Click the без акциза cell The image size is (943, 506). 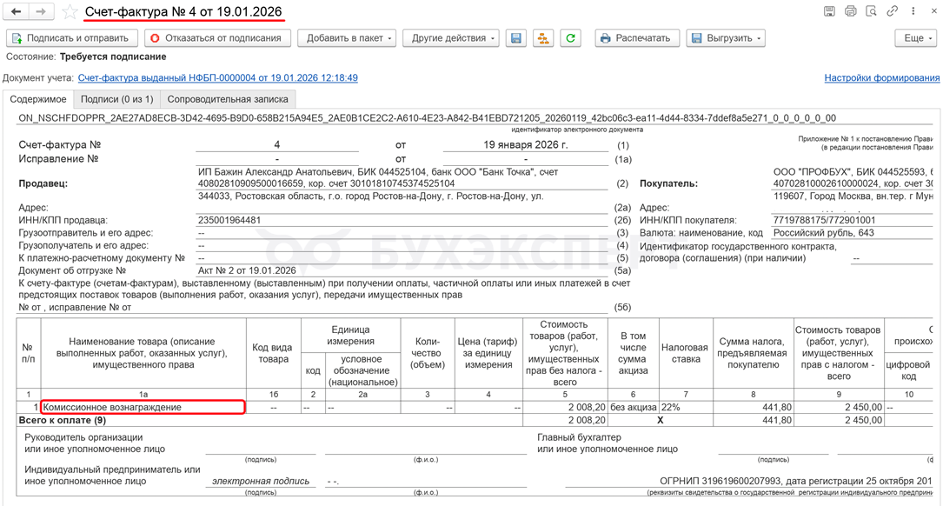coord(634,408)
